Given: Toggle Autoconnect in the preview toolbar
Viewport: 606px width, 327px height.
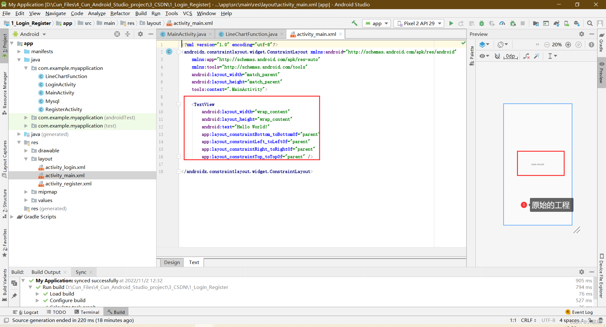Looking at the screenshot, I should 498,56.
